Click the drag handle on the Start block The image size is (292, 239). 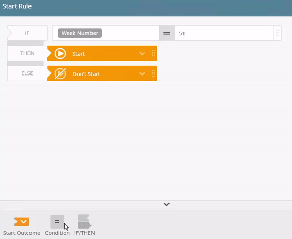pos(153,53)
